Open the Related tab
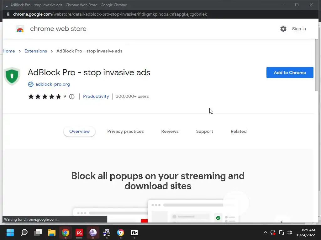The image size is (321, 240). pyautogui.click(x=239, y=132)
